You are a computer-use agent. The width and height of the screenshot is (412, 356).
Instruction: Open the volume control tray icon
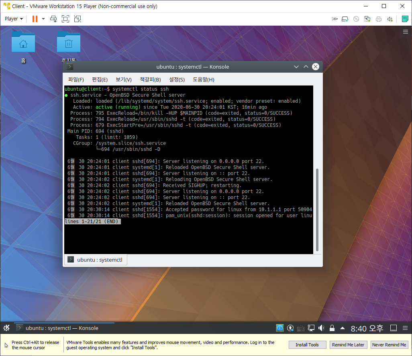point(321,328)
